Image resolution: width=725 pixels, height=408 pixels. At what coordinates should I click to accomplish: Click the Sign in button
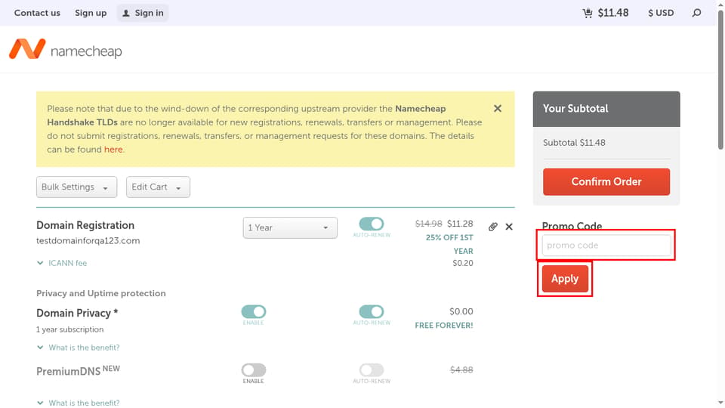pyautogui.click(x=143, y=13)
